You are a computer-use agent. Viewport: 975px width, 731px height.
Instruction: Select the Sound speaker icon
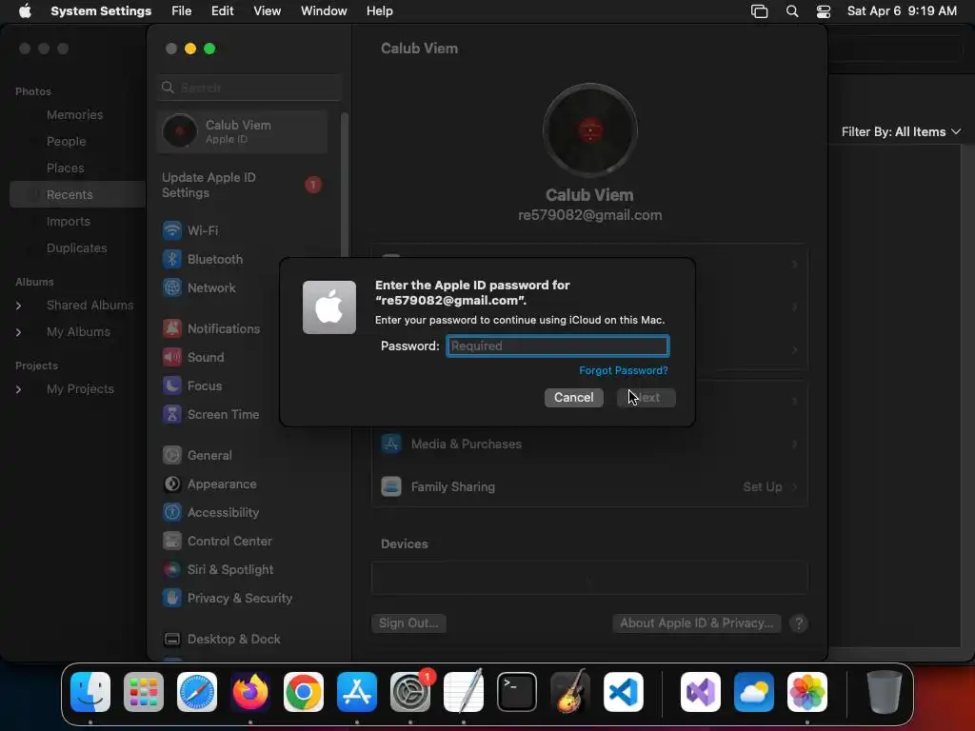[x=172, y=357]
